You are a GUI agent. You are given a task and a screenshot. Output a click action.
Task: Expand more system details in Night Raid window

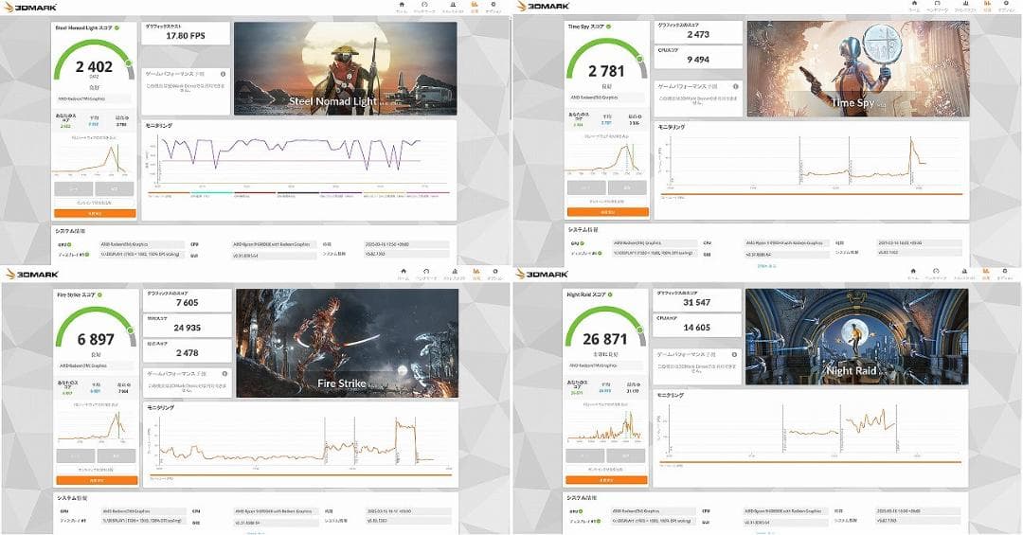click(764, 533)
